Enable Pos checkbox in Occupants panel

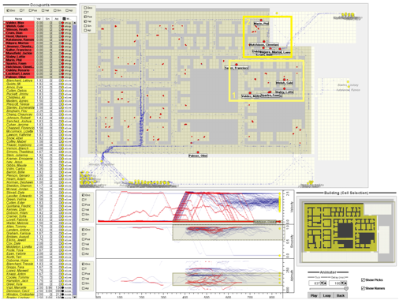pyautogui.click(x=30, y=10)
